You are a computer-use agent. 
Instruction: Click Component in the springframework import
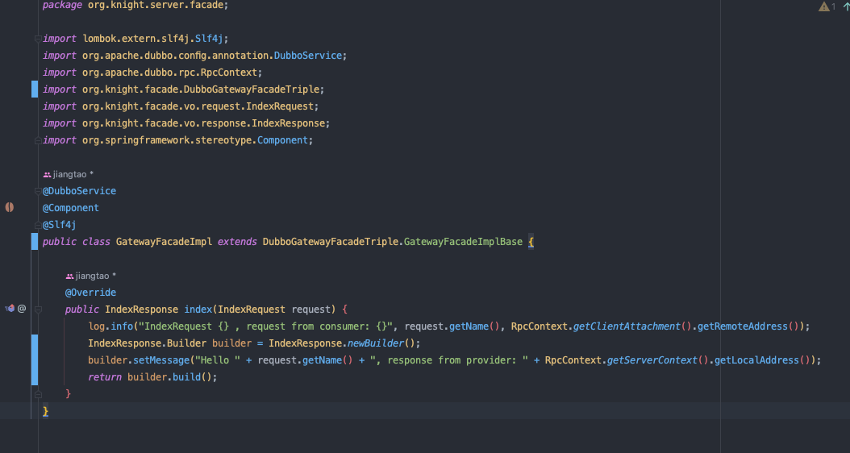282,139
